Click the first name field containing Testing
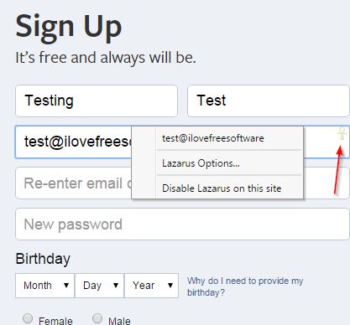This screenshot has width=350, height=325. (x=97, y=101)
